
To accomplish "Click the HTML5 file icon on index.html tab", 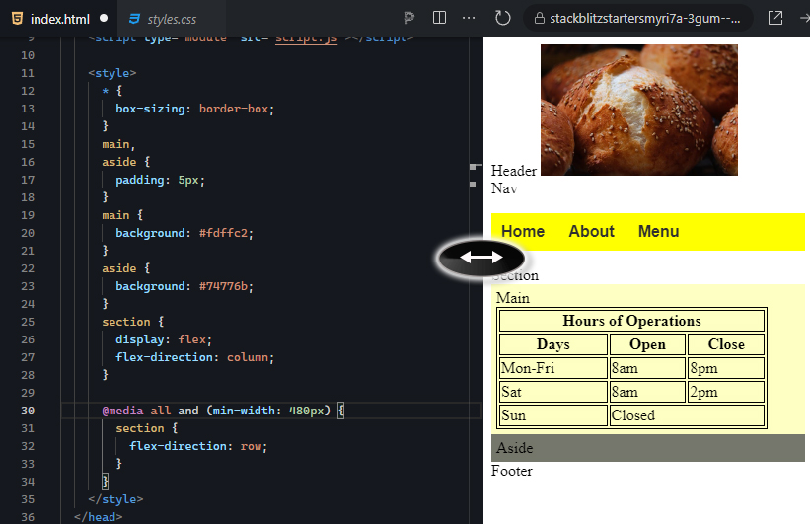I will pyautogui.click(x=17, y=19).
